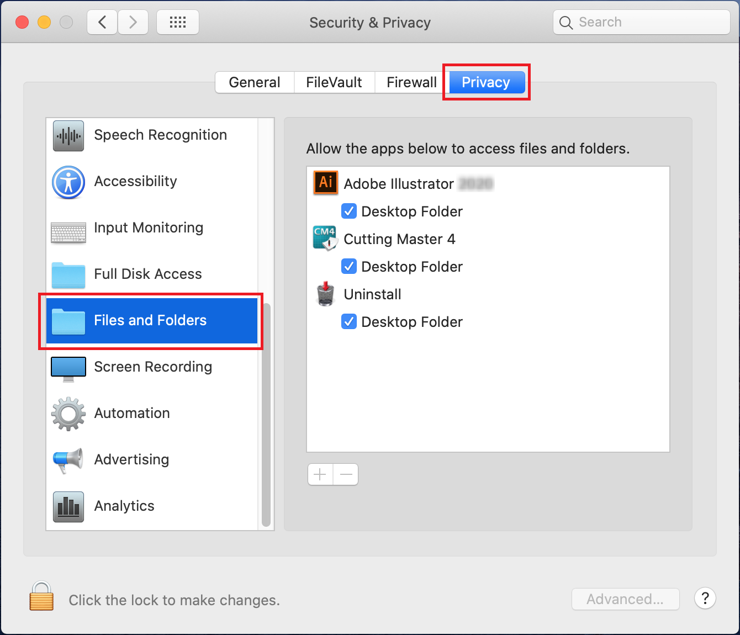Viewport: 740px width, 635px height.
Task: Add an app with the plus button
Action: (x=320, y=474)
